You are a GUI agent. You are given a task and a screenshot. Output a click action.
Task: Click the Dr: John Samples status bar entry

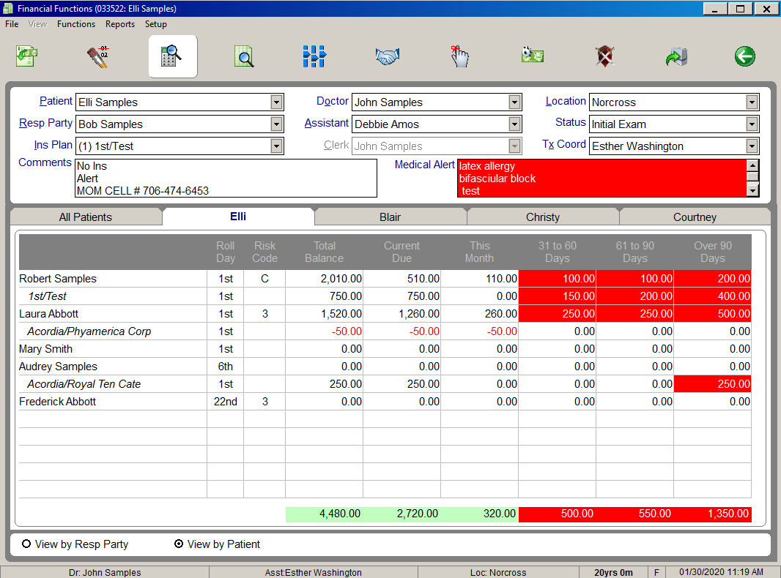click(105, 573)
